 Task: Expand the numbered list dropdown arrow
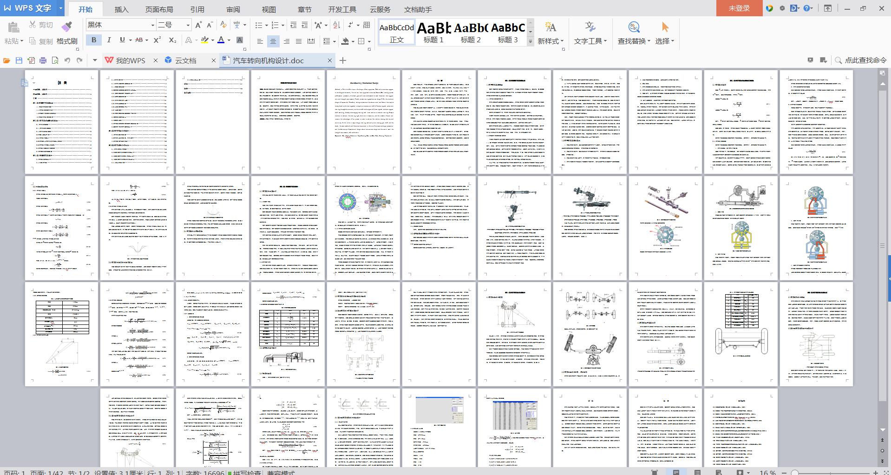pyautogui.click(x=282, y=26)
